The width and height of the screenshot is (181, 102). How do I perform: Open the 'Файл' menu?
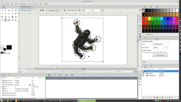tap(3, 4)
